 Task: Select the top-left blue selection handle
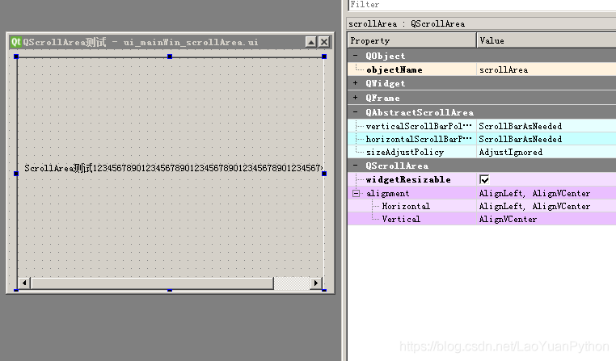[16, 57]
